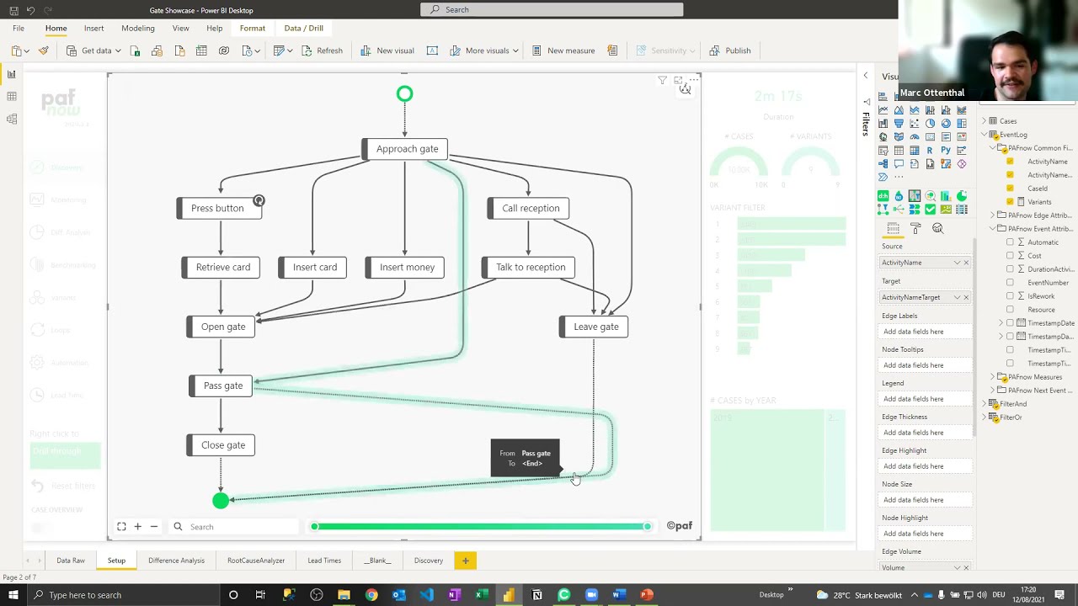
Task: Check the EventNumber field
Action: point(1010,283)
